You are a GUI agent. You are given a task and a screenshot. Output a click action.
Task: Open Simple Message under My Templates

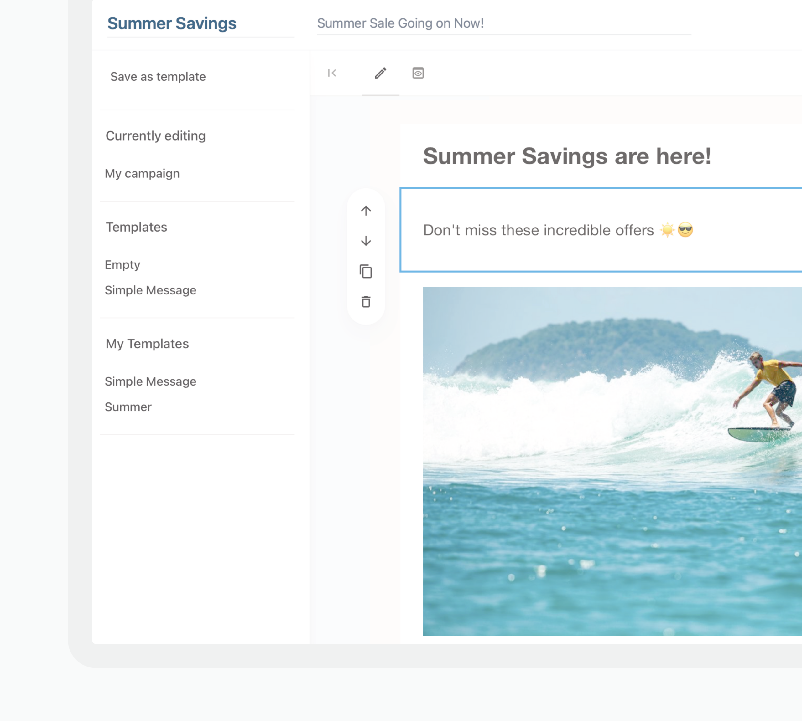[150, 381]
